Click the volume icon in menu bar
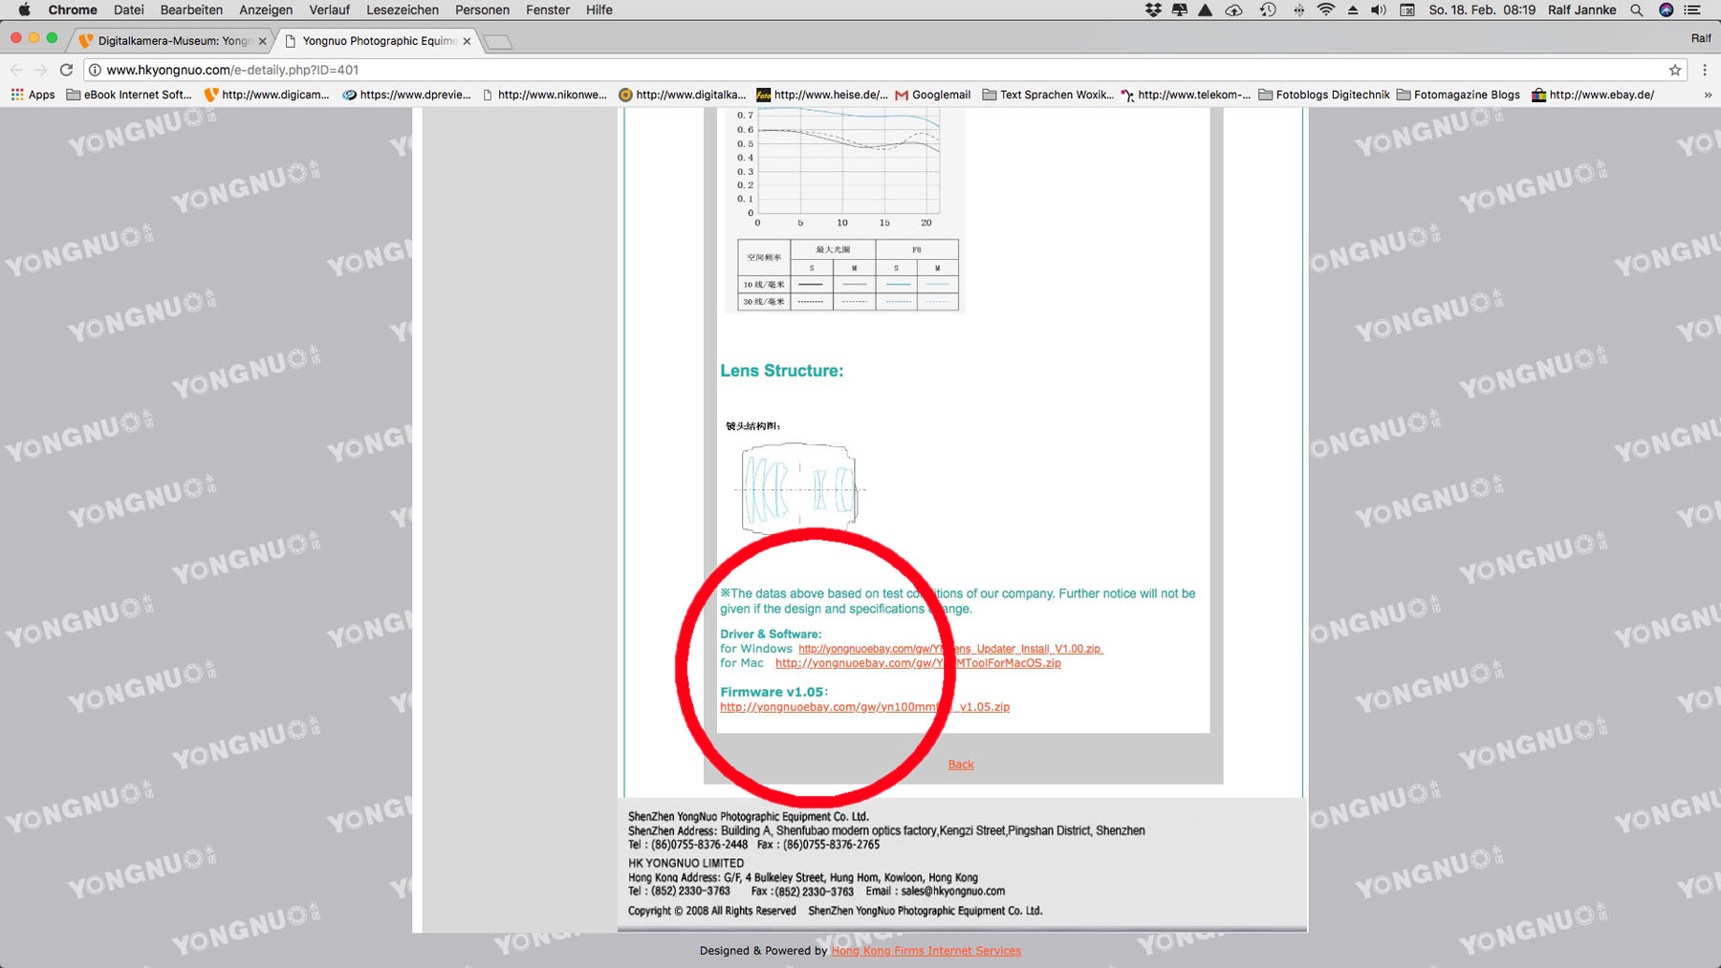Screen dimensions: 1721x968 click(1378, 10)
